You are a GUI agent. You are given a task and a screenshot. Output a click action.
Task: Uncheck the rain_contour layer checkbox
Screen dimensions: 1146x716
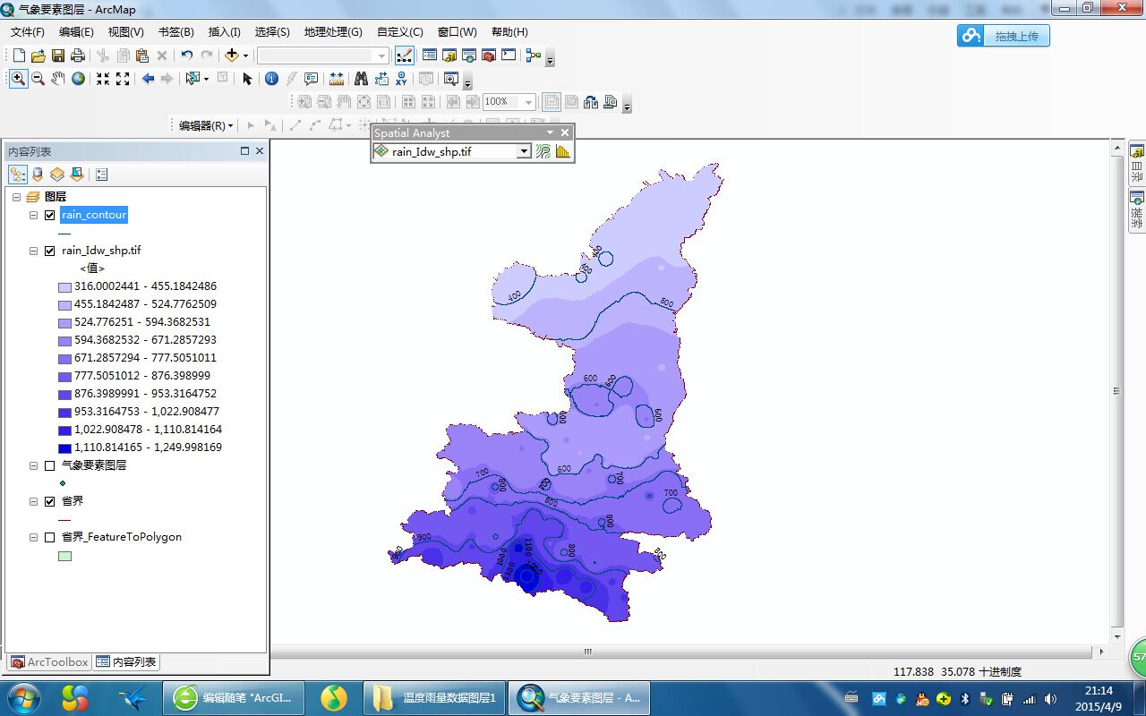(x=50, y=215)
